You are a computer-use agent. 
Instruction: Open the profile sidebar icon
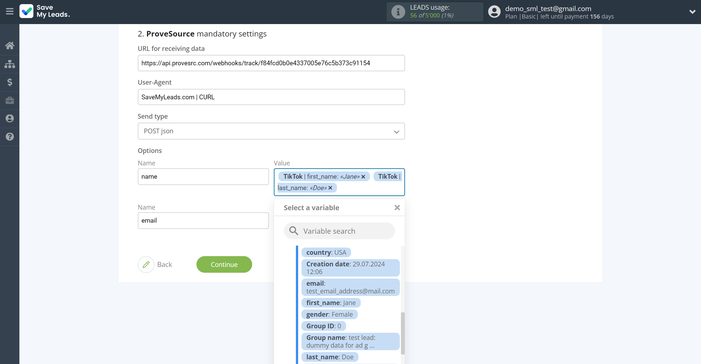tap(10, 118)
